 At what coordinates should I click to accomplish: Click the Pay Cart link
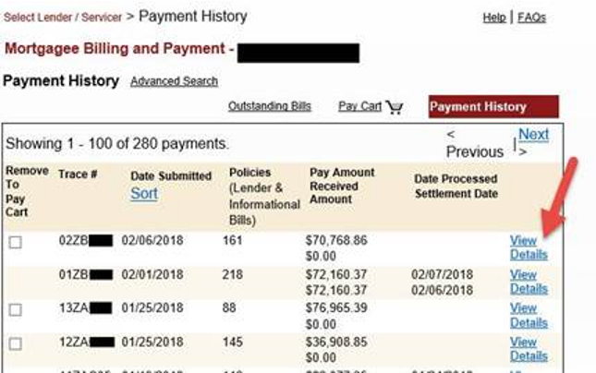[359, 106]
